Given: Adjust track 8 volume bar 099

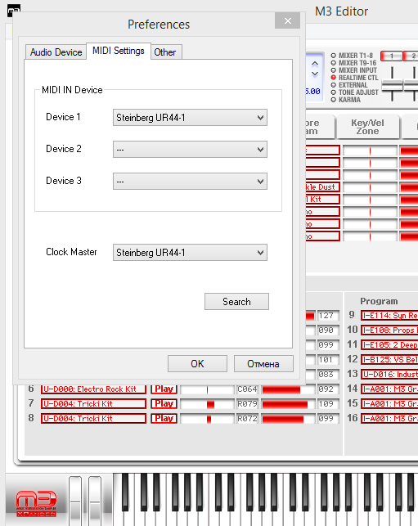Looking at the screenshot, I should pyautogui.click(x=289, y=419).
